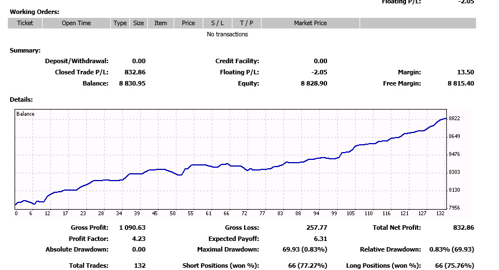Click the S / L column header
The image size is (499, 270).
(217, 23)
